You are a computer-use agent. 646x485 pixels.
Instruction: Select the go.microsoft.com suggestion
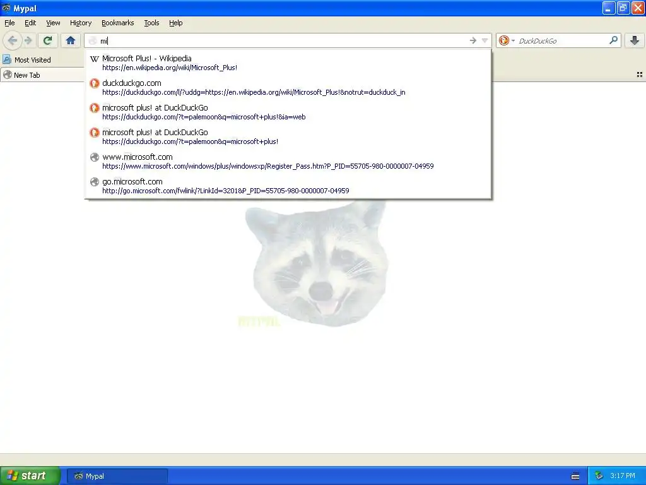(x=288, y=186)
